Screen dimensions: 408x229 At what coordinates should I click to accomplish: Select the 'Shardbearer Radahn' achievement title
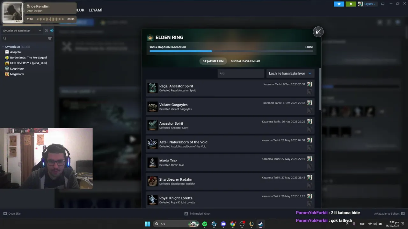pyautogui.click(x=176, y=179)
